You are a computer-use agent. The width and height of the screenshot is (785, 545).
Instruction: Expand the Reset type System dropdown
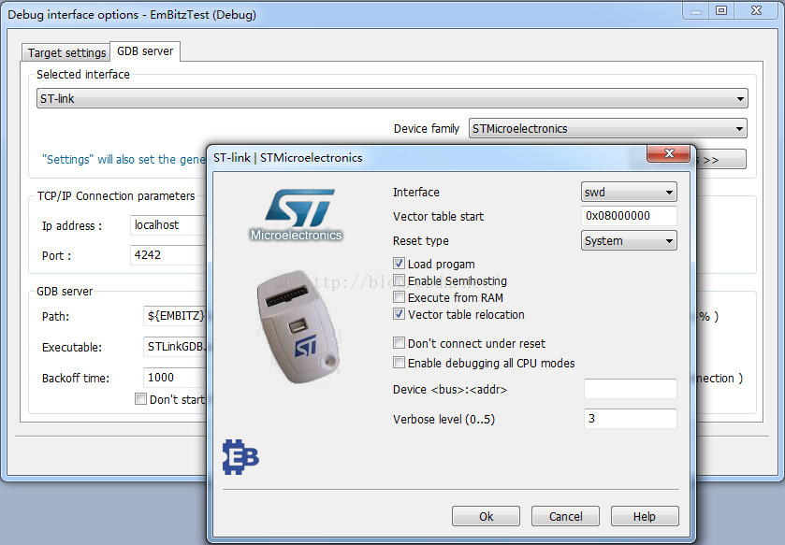(629, 240)
